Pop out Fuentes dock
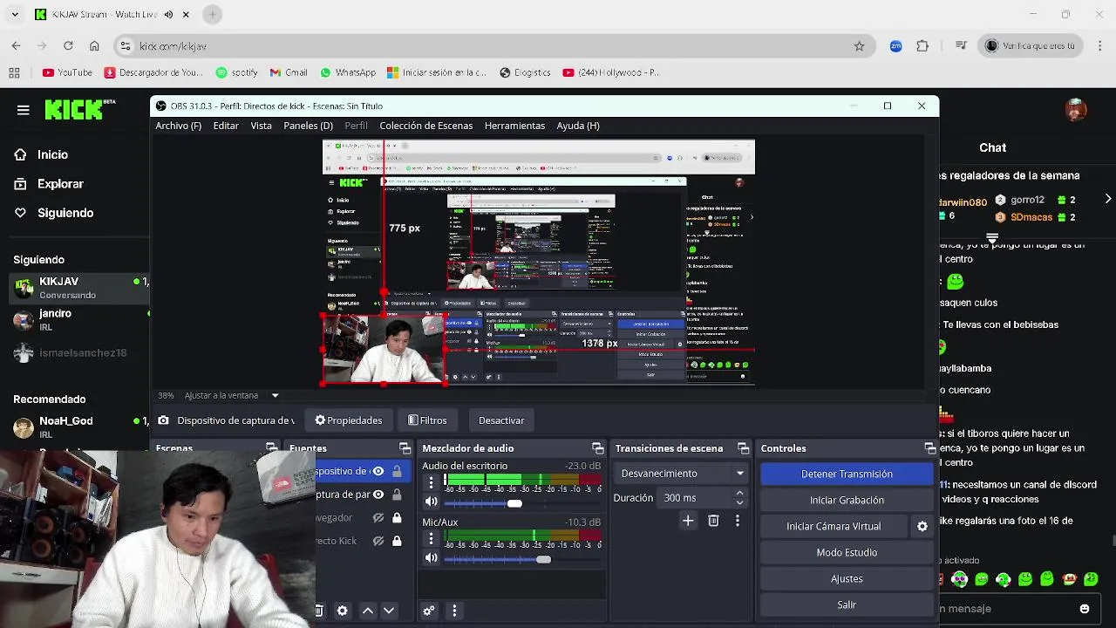Screen dimensions: 1116x628 point(405,448)
